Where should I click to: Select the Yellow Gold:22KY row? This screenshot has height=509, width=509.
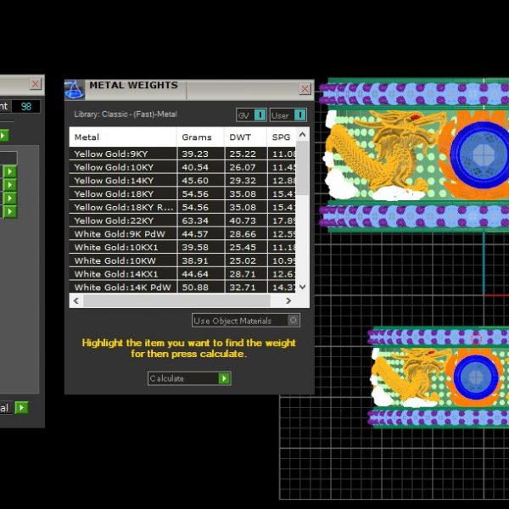click(x=182, y=221)
